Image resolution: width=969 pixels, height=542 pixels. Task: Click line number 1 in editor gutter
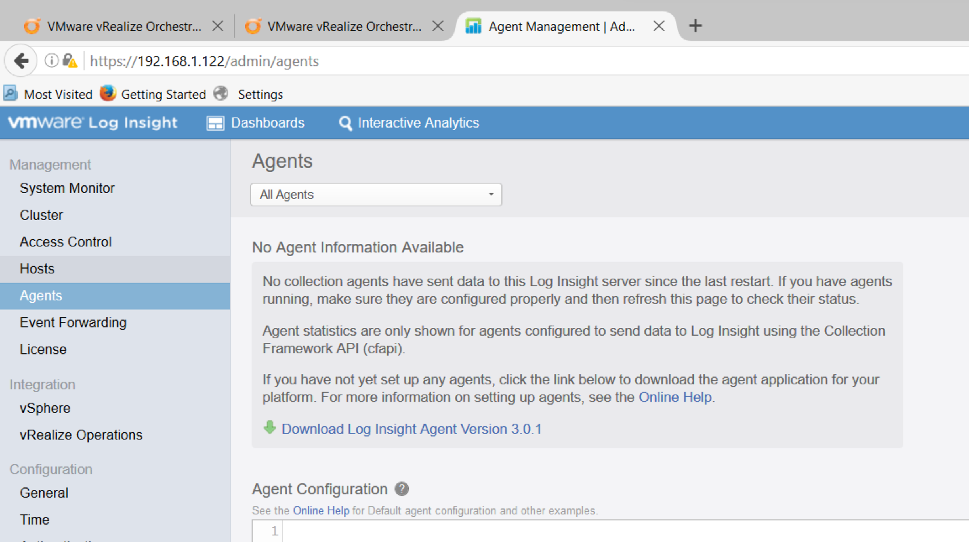(274, 531)
